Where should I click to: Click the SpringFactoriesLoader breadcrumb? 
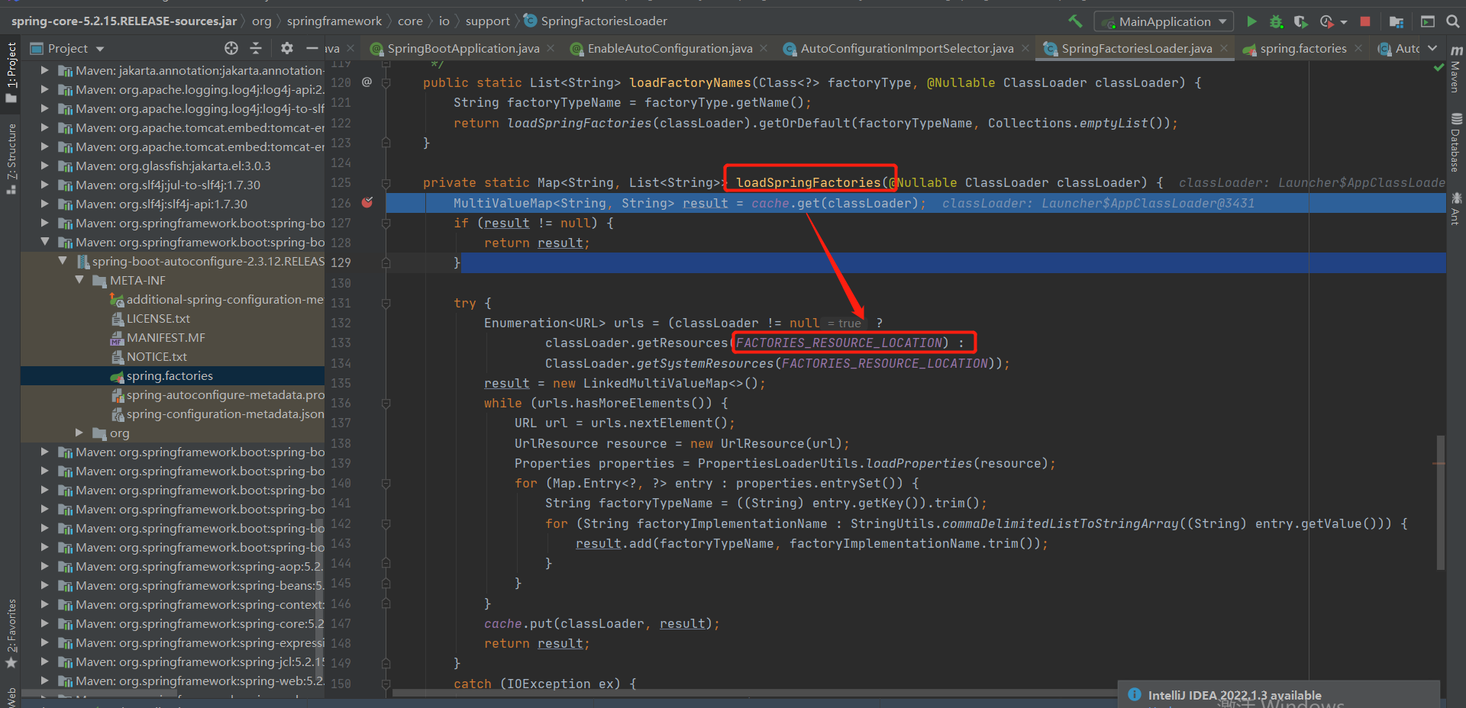click(596, 21)
